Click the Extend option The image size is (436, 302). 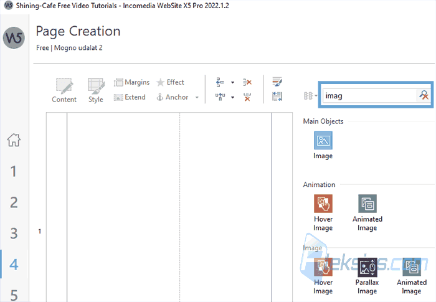[x=130, y=97]
